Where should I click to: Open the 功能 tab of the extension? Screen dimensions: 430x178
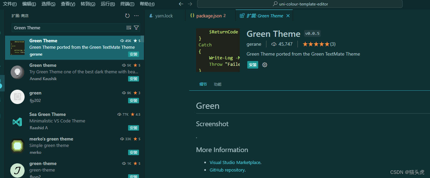tap(218, 84)
